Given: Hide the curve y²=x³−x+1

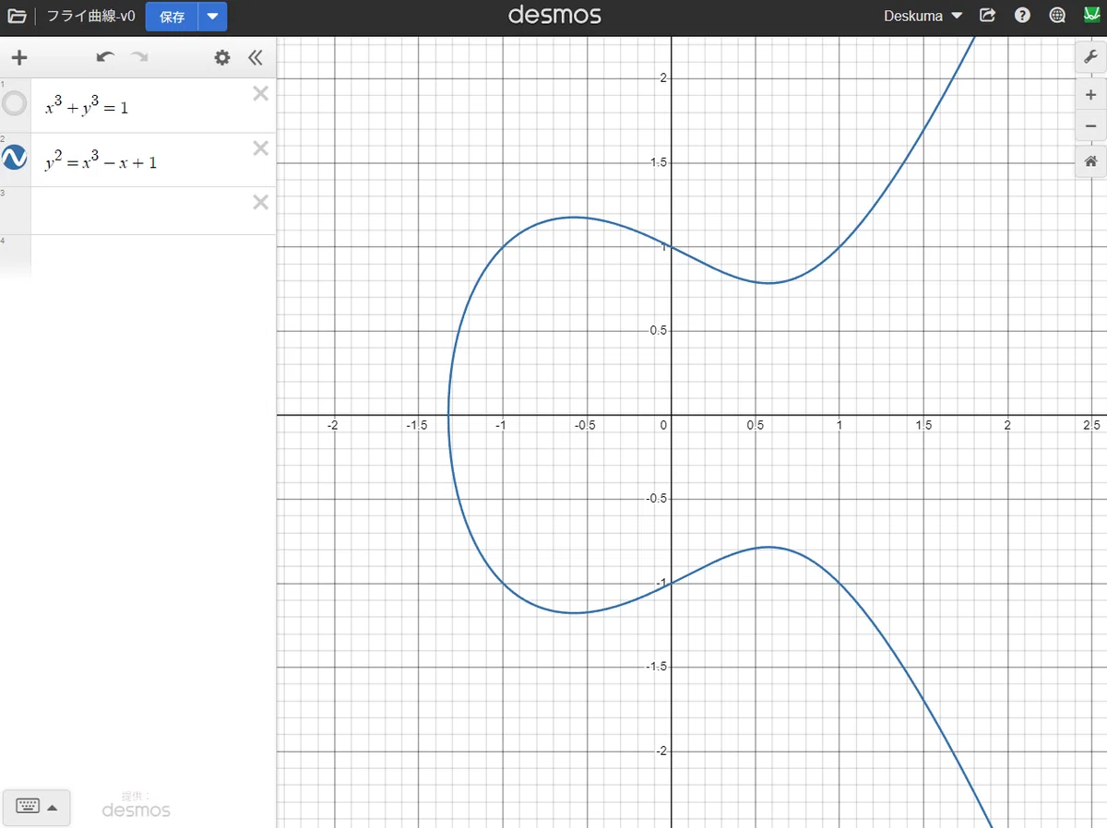Looking at the screenshot, I should pos(15,158).
